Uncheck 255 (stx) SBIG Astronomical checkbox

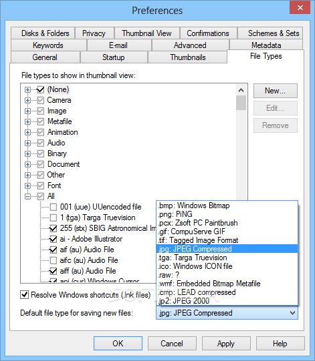click(54, 228)
